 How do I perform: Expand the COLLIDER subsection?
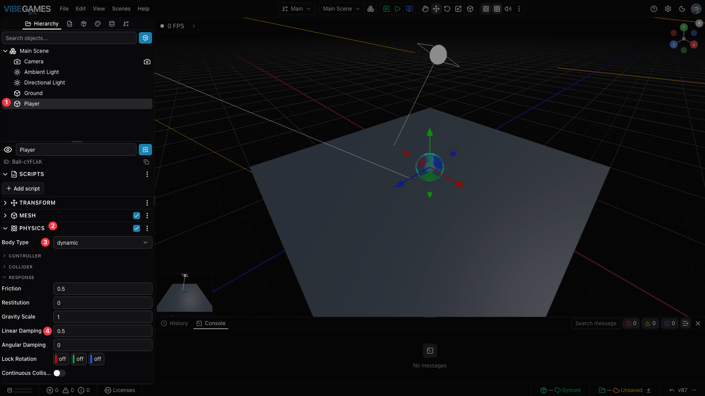pyautogui.click(x=4, y=267)
